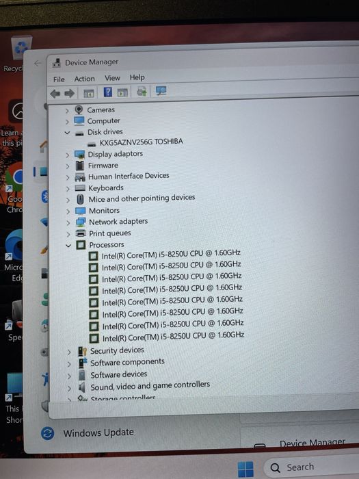The width and height of the screenshot is (359, 479).
Task: Collapse the Processors category
Action: click(x=68, y=245)
